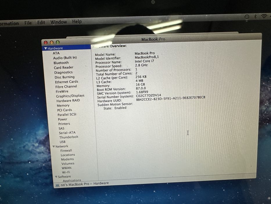Select Diagnostics in sidebar
This screenshot has width=271, height=204.
pyautogui.click(x=63, y=72)
